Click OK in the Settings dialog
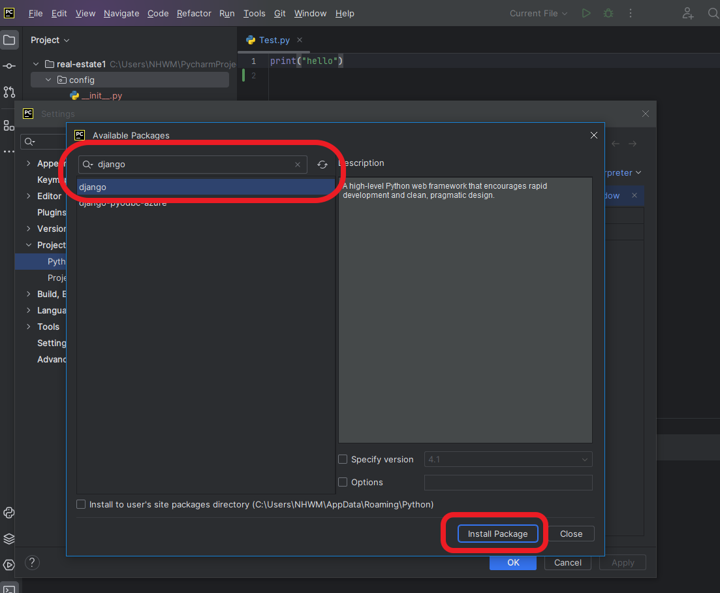Viewport: 720px width, 593px height. pyautogui.click(x=513, y=563)
